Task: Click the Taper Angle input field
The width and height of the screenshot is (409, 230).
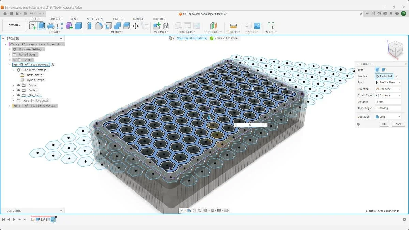Action: coord(388,108)
